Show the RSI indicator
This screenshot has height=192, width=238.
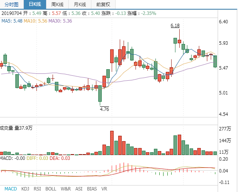coord(37,189)
